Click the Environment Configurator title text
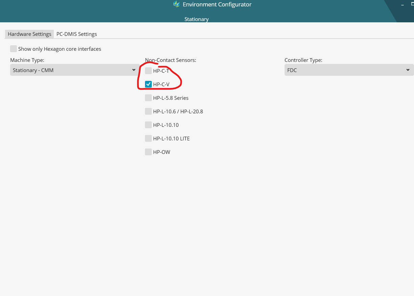 [x=217, y=4]
